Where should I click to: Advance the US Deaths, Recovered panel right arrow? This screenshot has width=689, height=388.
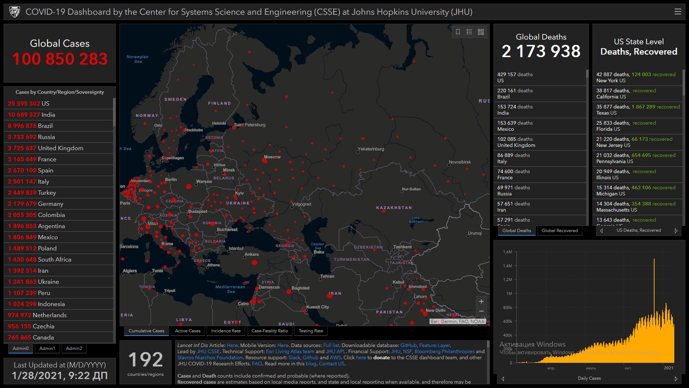[x=676, y=231]
